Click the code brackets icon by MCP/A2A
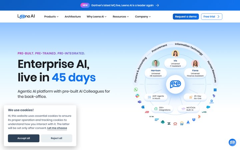The image size is (240, 150). [x=183, y=109]
